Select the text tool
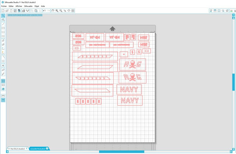This screenshot has width=236, height=154. point(3,65)
